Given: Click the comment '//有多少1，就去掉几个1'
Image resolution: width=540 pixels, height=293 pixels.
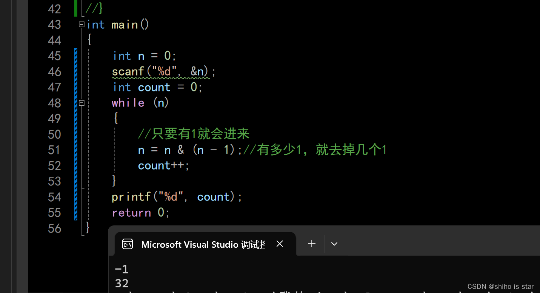Looking at the screenshot, I should pos(315,150).
